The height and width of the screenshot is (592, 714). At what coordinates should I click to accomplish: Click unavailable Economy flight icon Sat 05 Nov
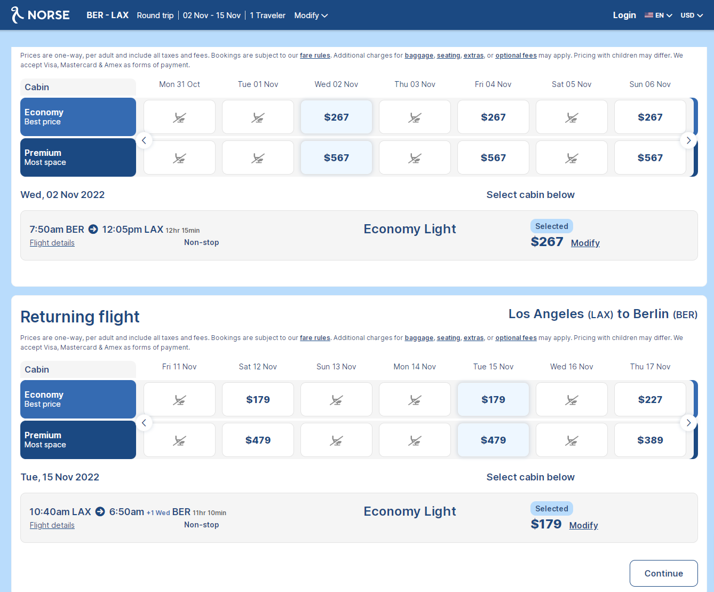click(x=572, y=117)
